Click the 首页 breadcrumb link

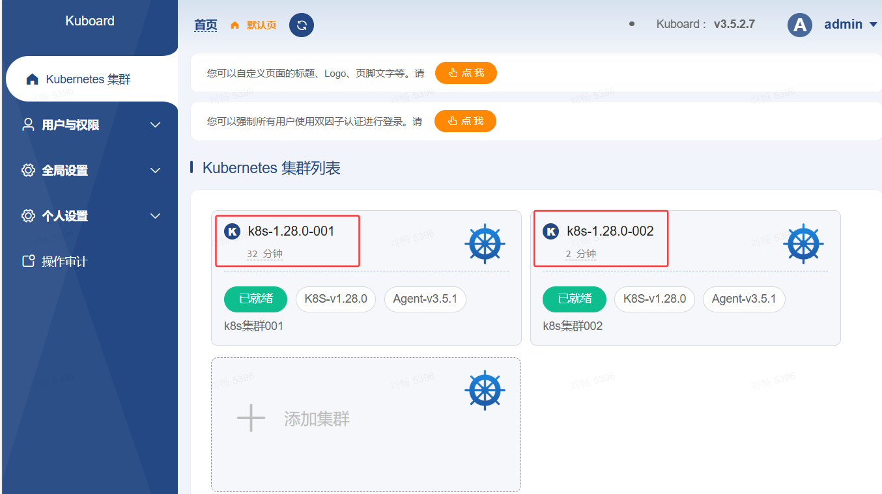pos(206,25)
